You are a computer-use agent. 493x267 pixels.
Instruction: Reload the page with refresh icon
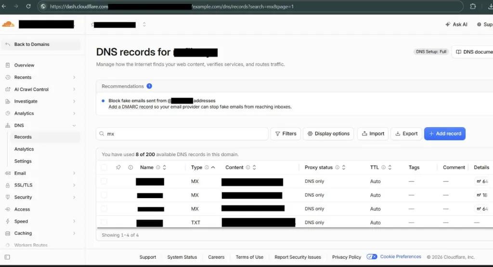click(28, 6)
